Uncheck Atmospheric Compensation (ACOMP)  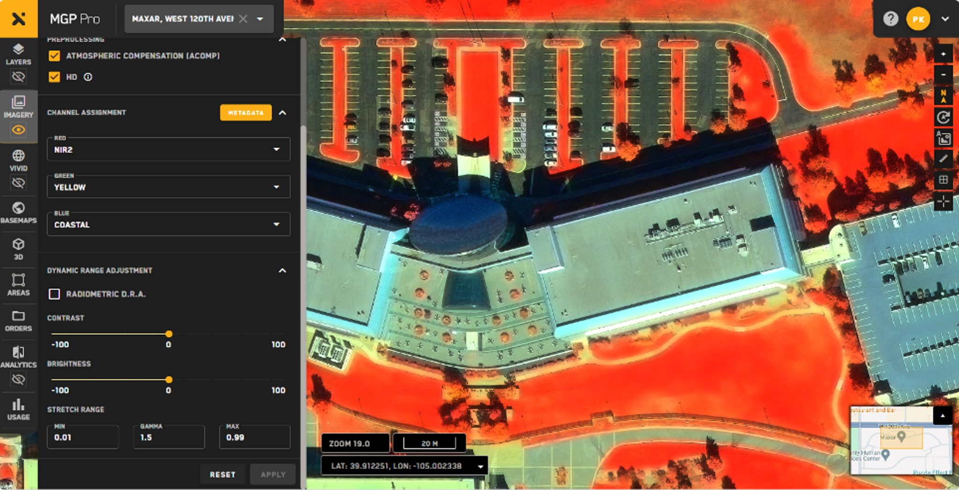click(x=54, y=55)
